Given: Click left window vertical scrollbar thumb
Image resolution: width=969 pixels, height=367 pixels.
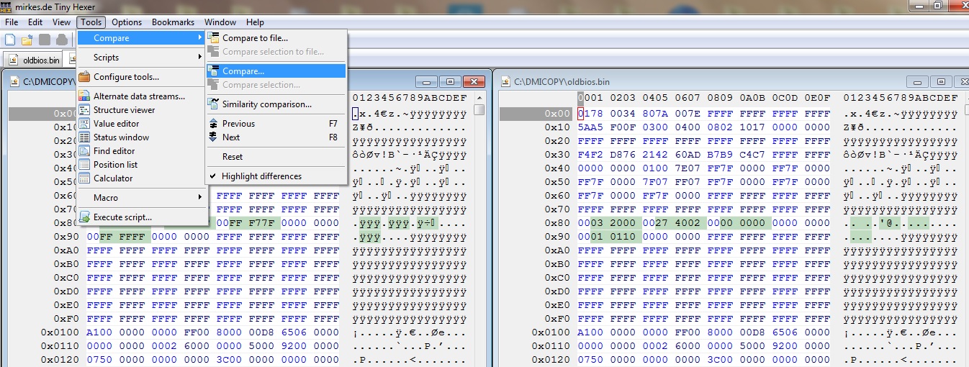Looking at the screenshot, I should tap(479, 109).
